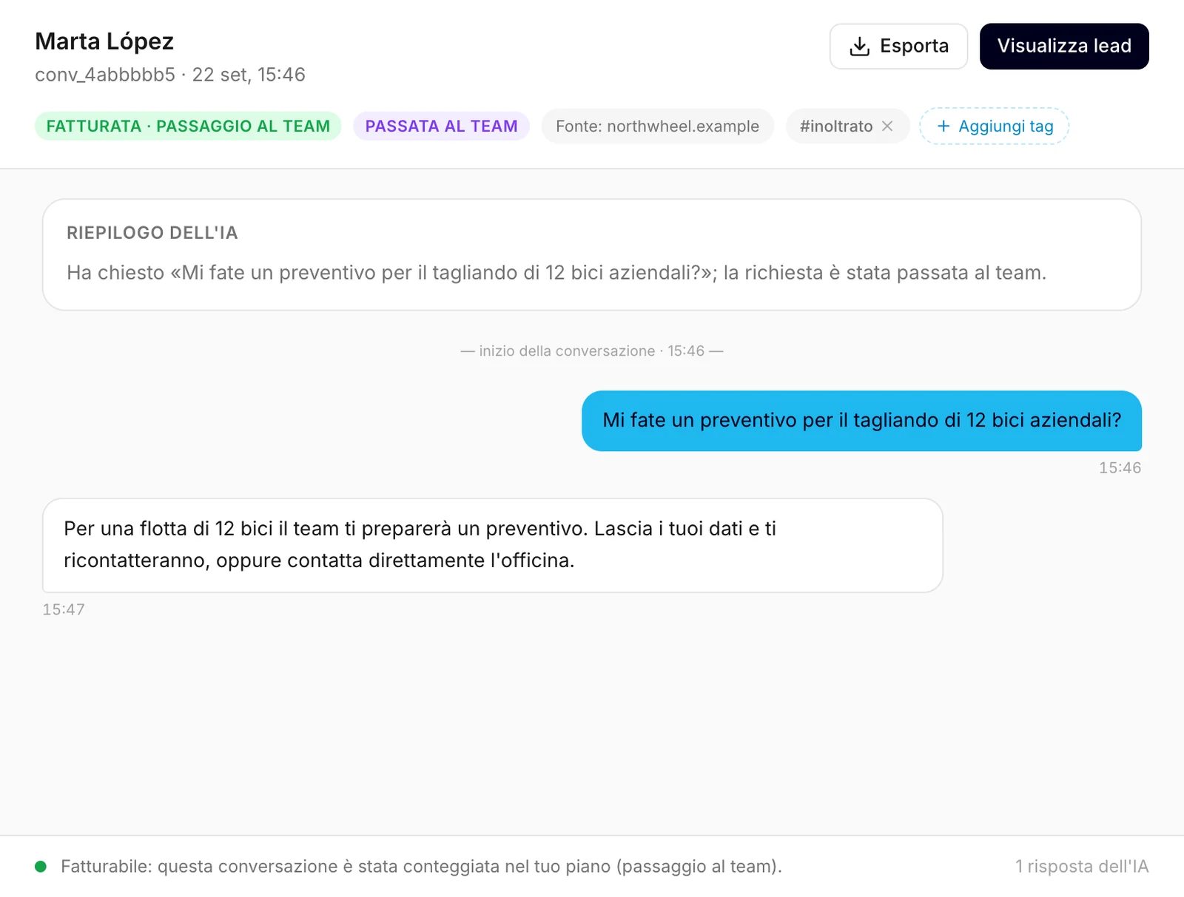The image size is (1184, 897).
Task: Click the 15:47 timestamp under AI reply
Action: point(64,610)
